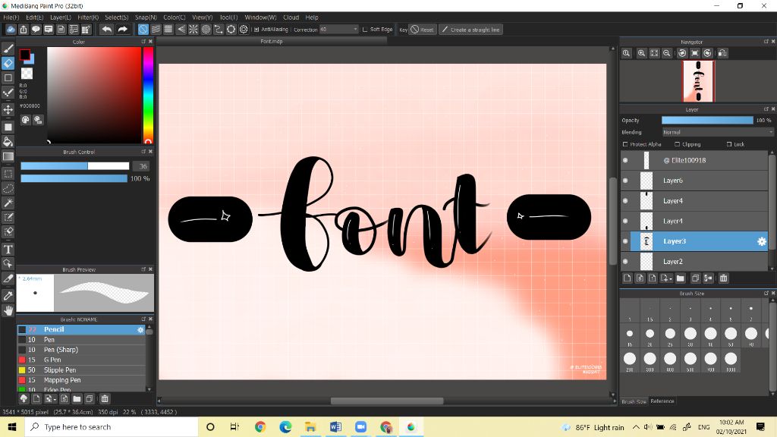Viewport: 777px width, 437px height.
Task: Select the Lasso tool
Action: coord(8,188)
